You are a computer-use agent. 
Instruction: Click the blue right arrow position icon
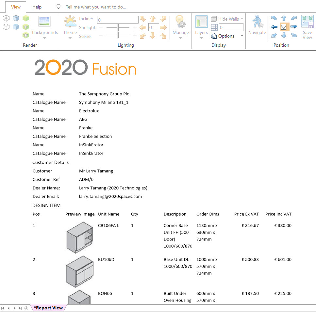pyautogui.click(x=294, y=27)
